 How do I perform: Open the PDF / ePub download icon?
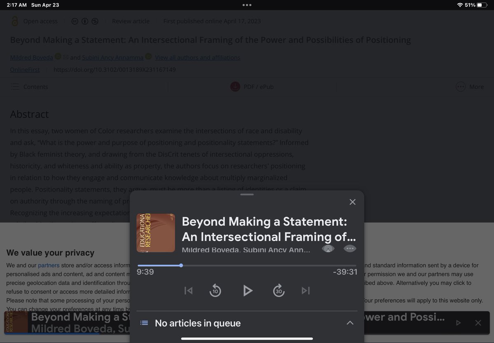(x=235, y=87)
